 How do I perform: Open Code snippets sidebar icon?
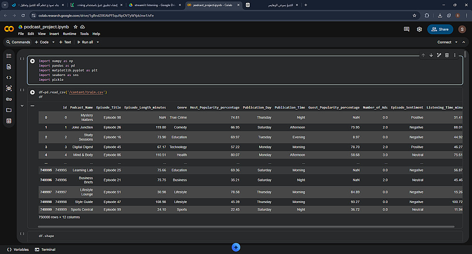pyautogui.click(x=8, y=77)
